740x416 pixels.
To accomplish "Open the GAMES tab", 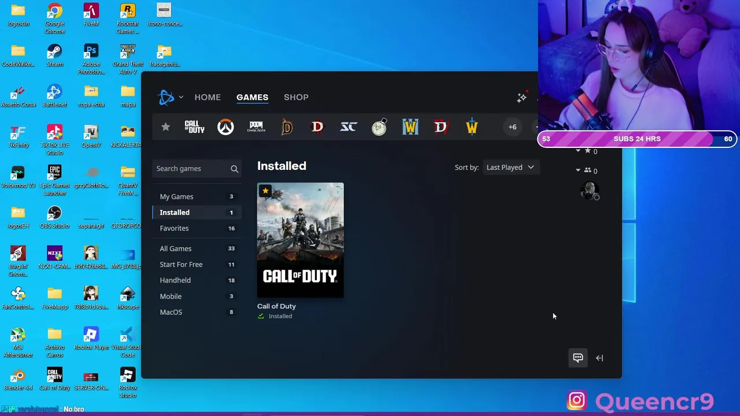I will pyautogui.click(x=252, y=97).
